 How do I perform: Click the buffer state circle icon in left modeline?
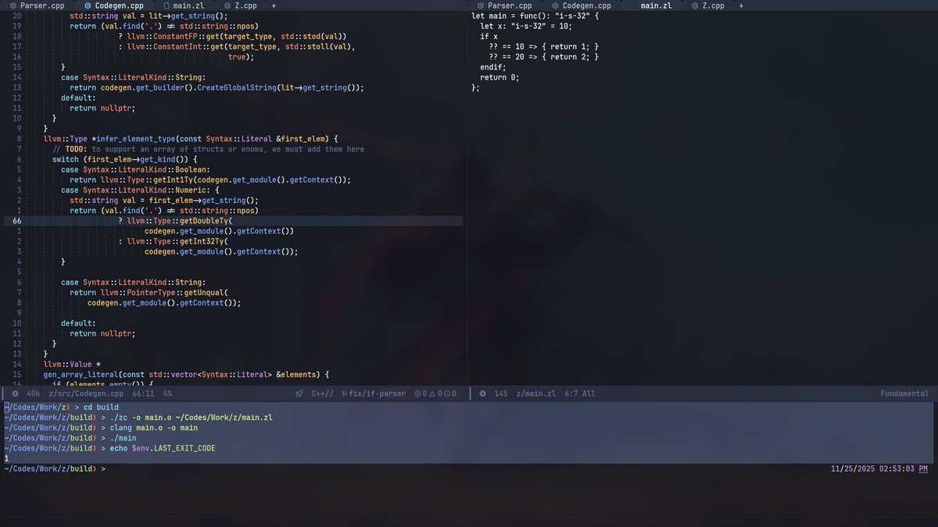pyautogui.click(x=15, y=393)
